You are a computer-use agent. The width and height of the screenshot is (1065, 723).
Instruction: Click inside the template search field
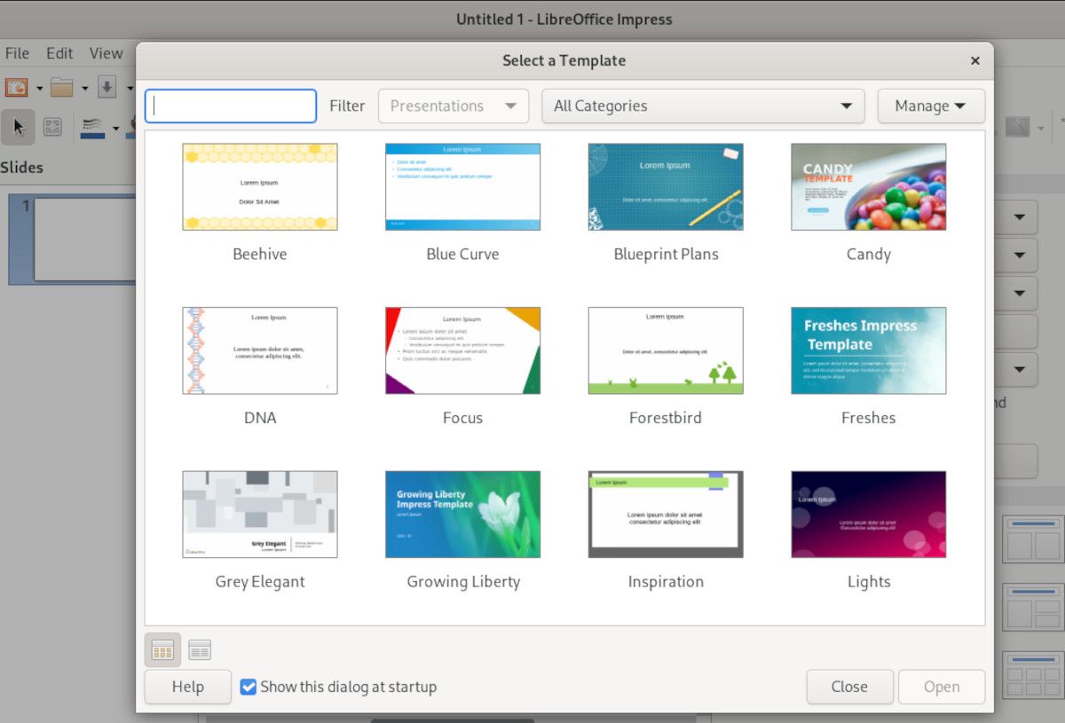pyautogui.click(x=229, y=106)
